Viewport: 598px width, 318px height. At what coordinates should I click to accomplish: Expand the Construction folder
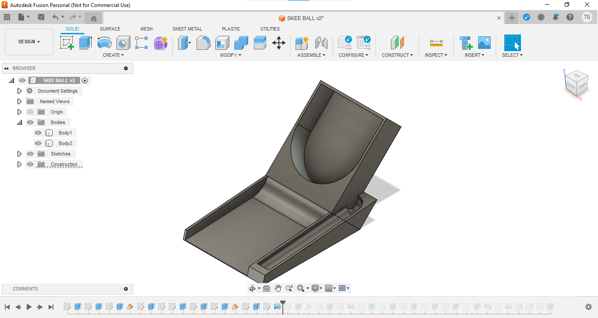coord(19,164)
